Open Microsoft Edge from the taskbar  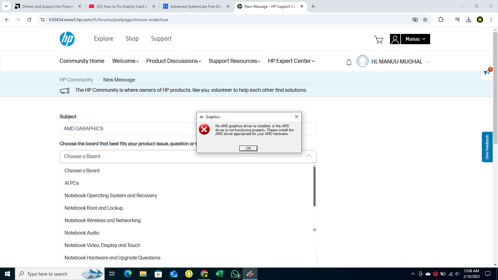point(128,274)
